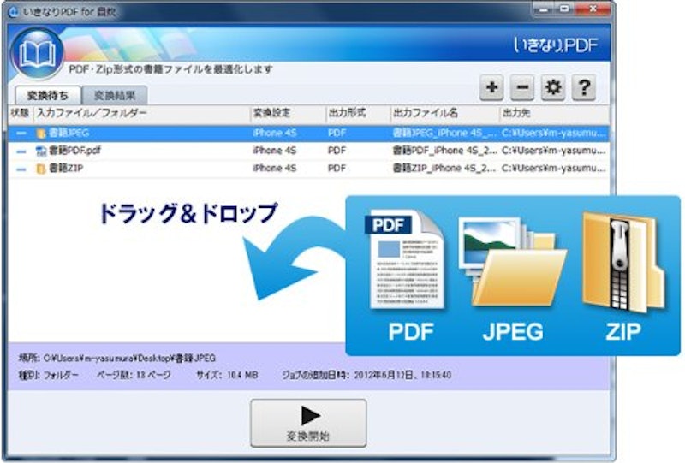Open help with the question mark button
The image size is (685, 463).
coord(584,87)
